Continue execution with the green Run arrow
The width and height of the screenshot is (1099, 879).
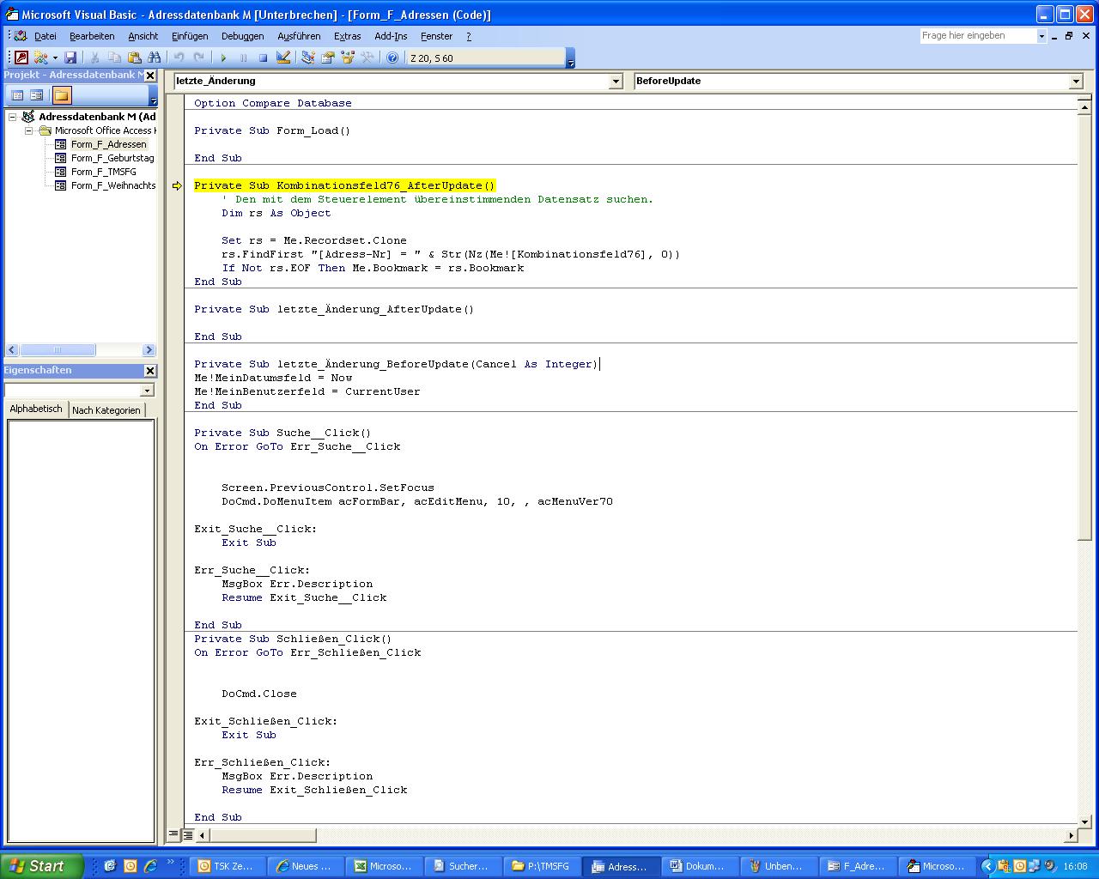pyautogui.click(x=223, y=58)
